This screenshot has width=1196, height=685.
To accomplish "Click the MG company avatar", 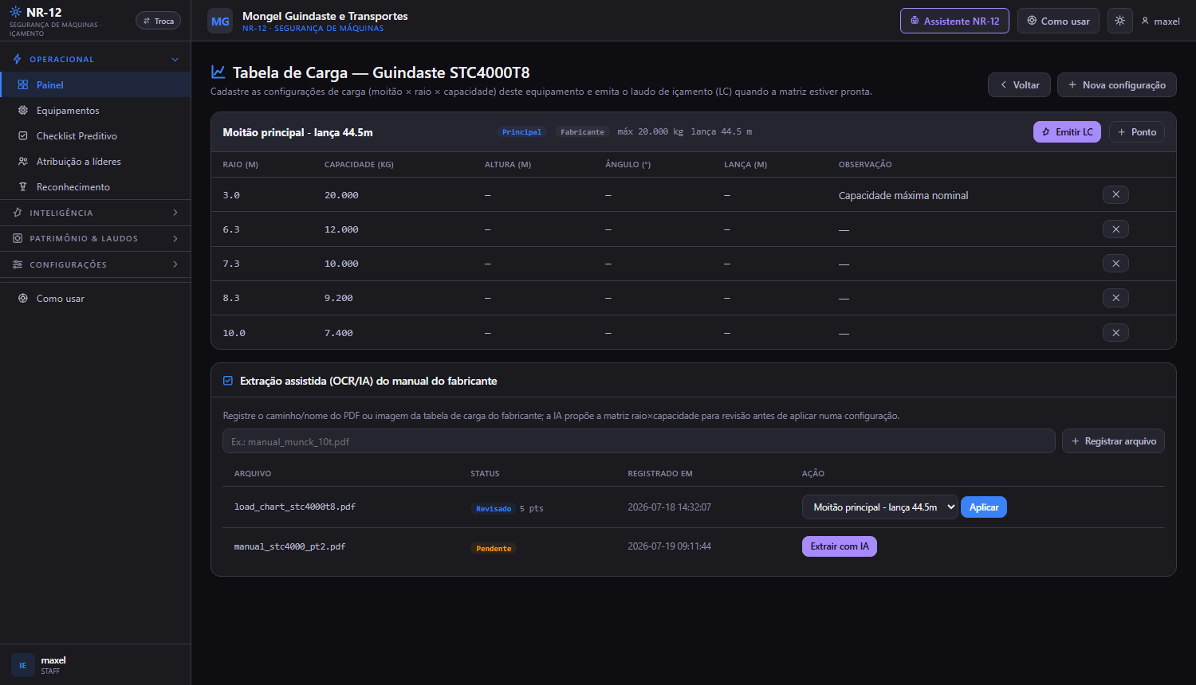I will (x=220, y=22).
